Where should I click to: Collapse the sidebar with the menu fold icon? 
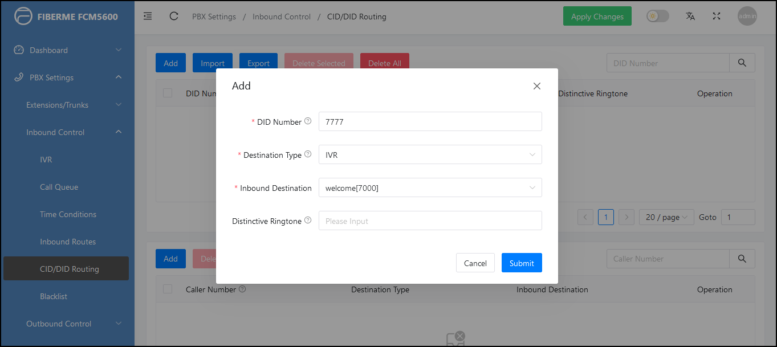click(x=148, y=16)
